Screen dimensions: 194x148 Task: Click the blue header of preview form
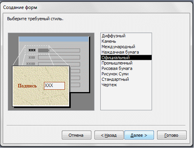(x=54, y=39)
